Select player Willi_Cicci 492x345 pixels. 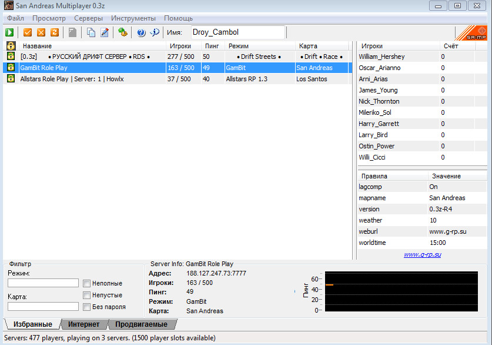422,157
